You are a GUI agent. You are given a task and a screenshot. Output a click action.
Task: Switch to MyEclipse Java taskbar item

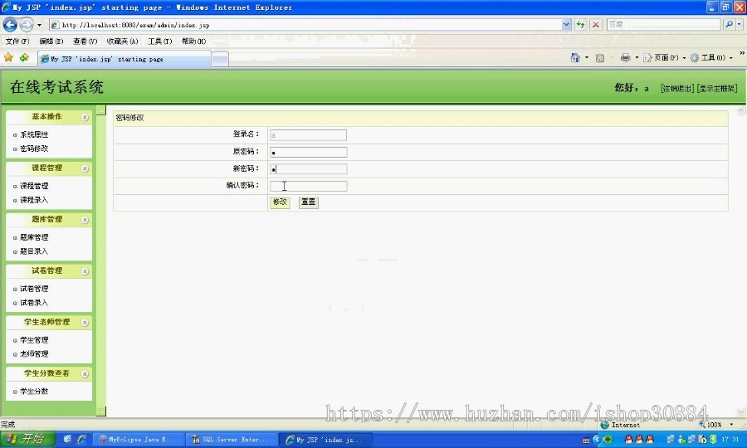(x=138, y=440)
